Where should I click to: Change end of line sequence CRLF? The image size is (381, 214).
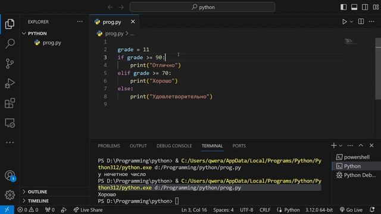(265, 210)
